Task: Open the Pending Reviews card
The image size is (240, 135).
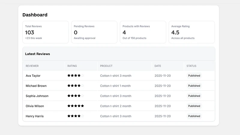Action: [x=94, y=32]
